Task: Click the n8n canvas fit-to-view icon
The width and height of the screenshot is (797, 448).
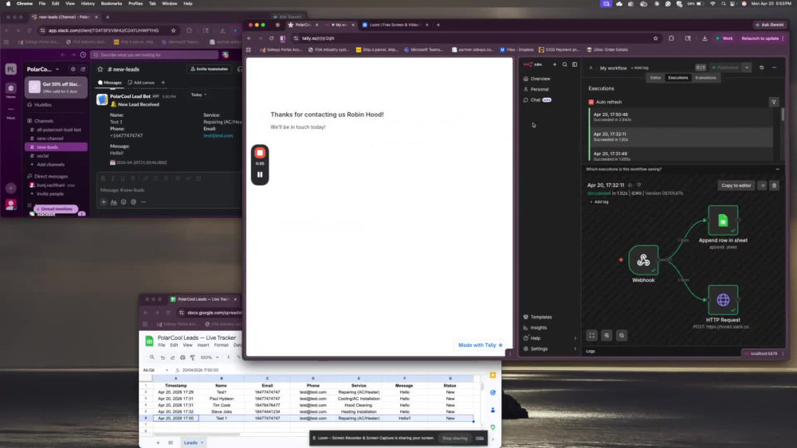Action: click(591, 335)
